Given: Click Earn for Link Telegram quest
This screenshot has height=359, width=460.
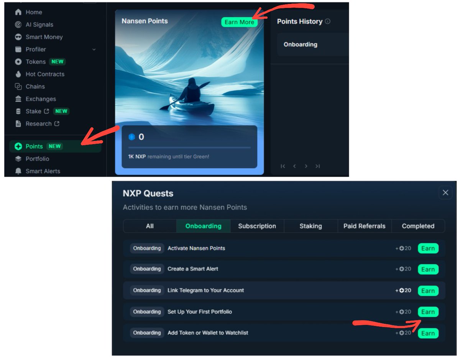Looking at the screenshot, I should click(x=428, y=291).
